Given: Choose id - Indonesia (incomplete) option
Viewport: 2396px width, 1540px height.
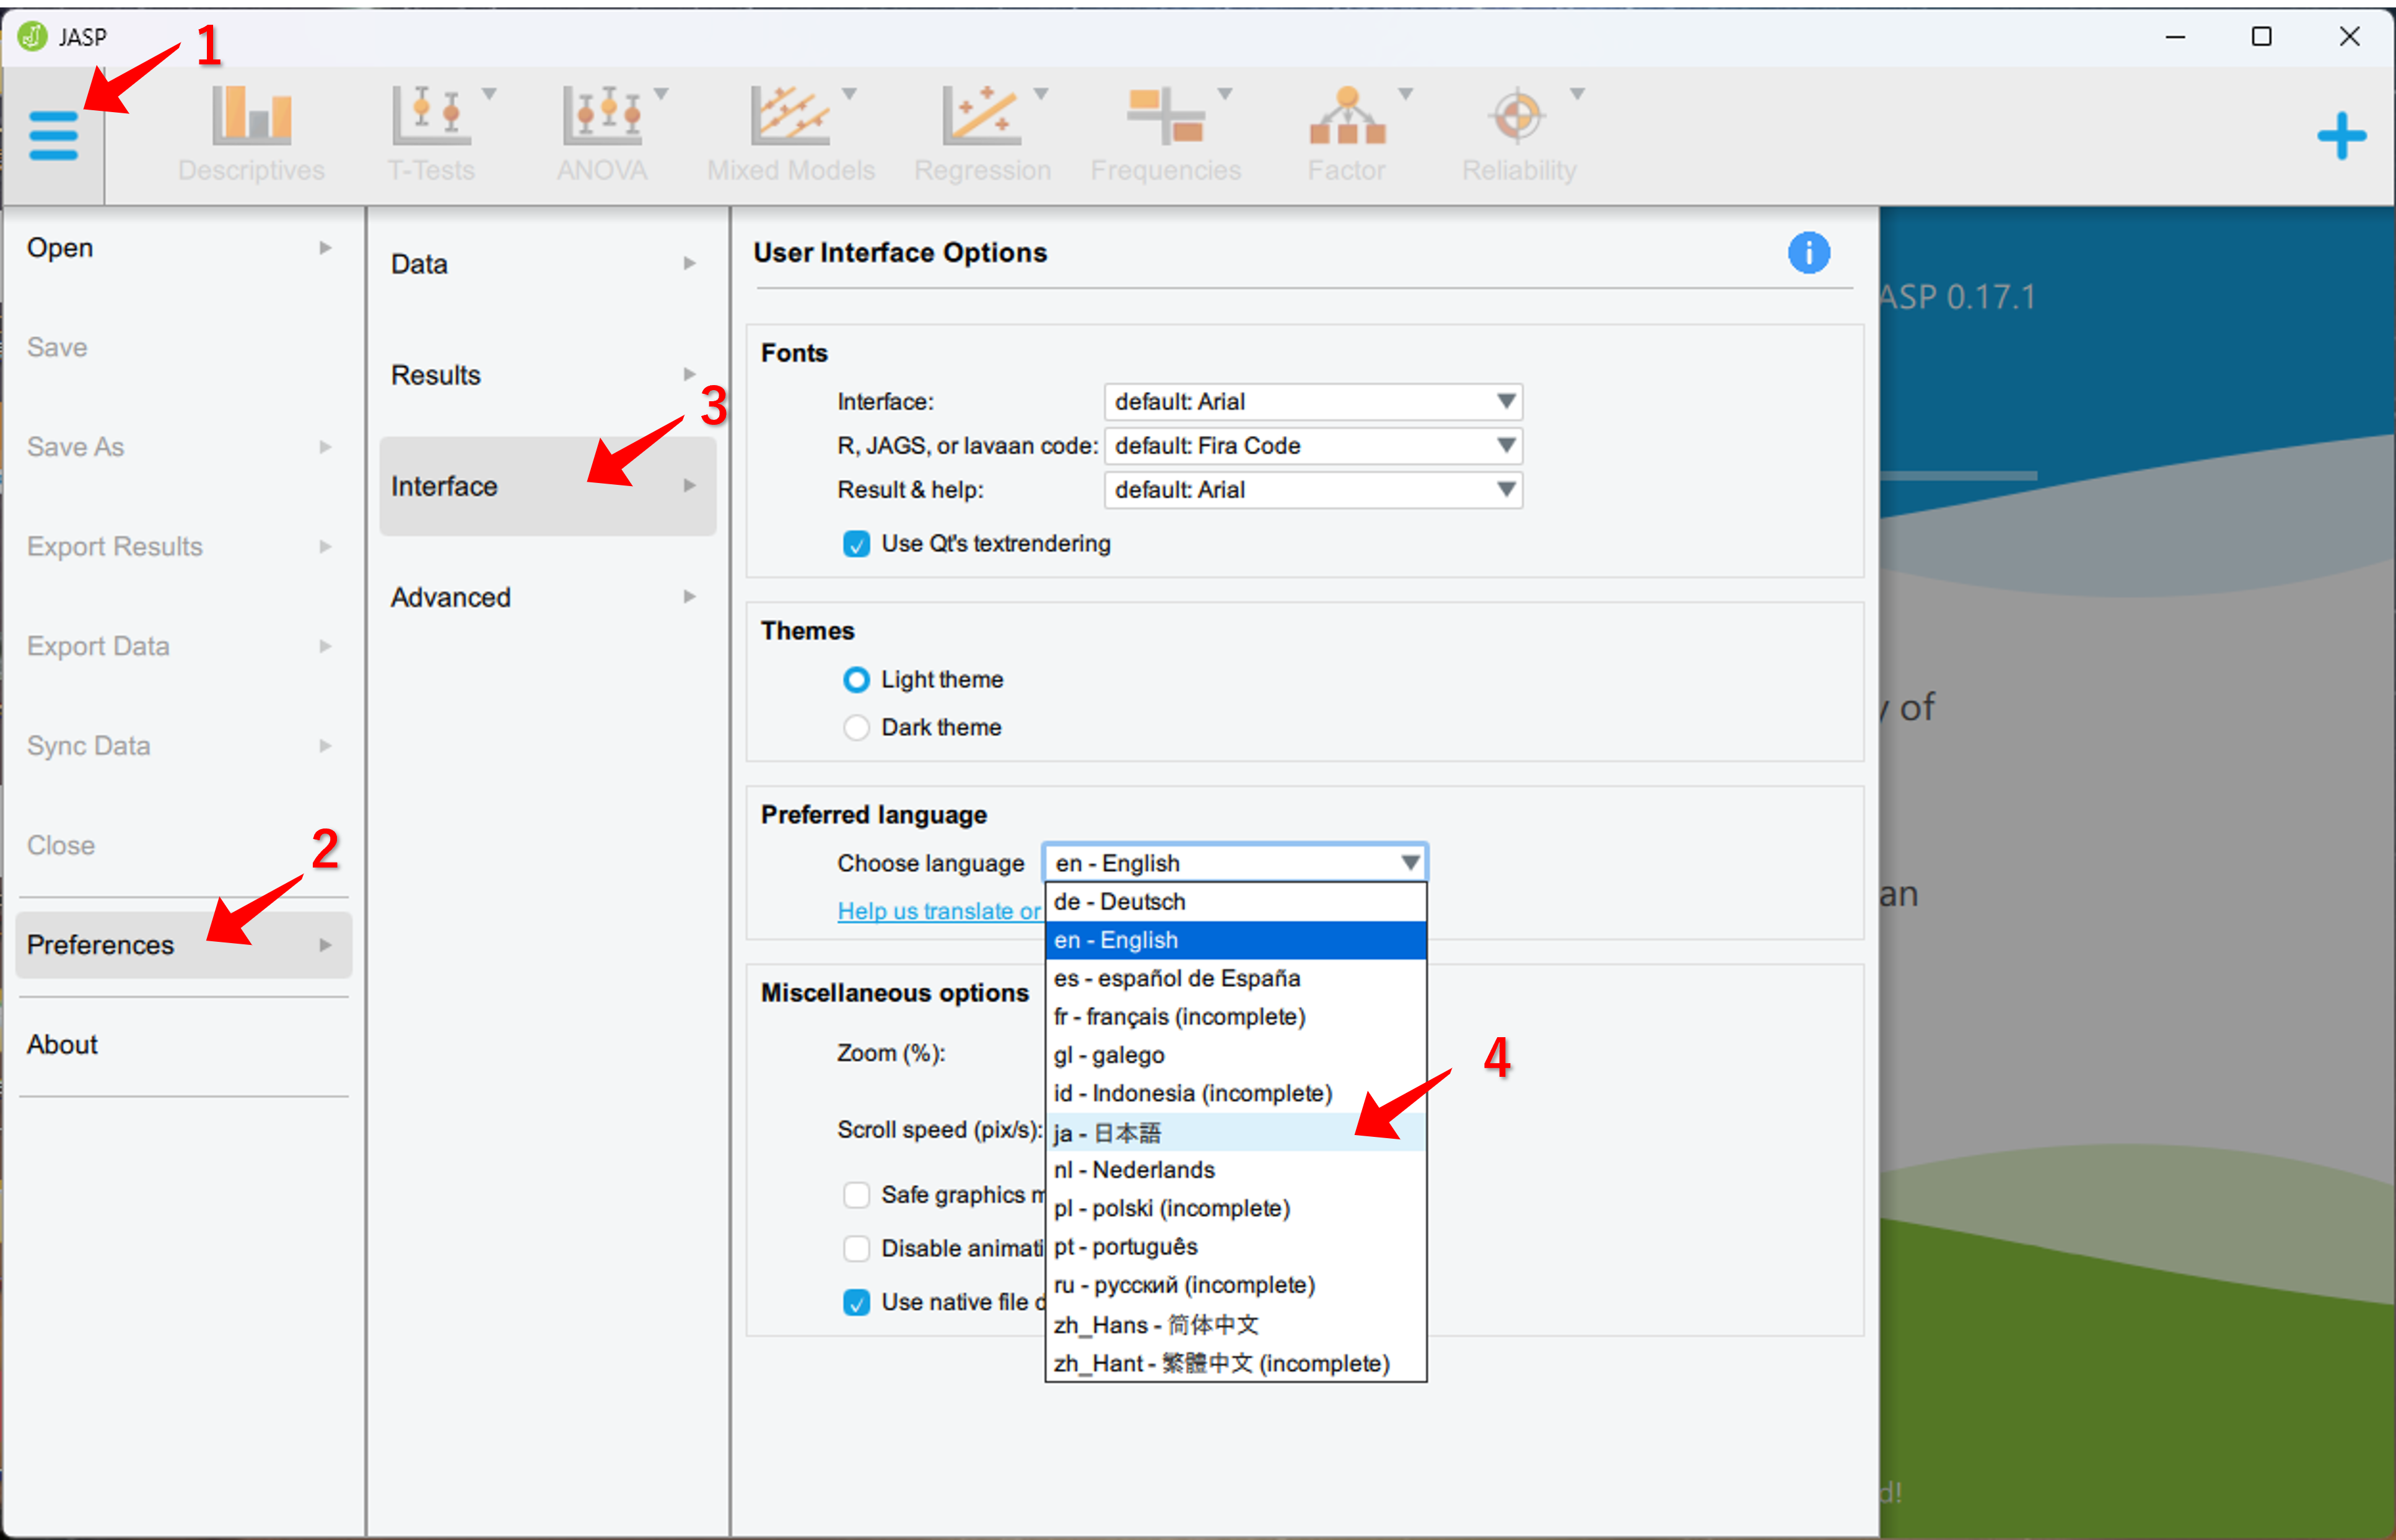Looking at the screenshot, I should [1236, 1094].
